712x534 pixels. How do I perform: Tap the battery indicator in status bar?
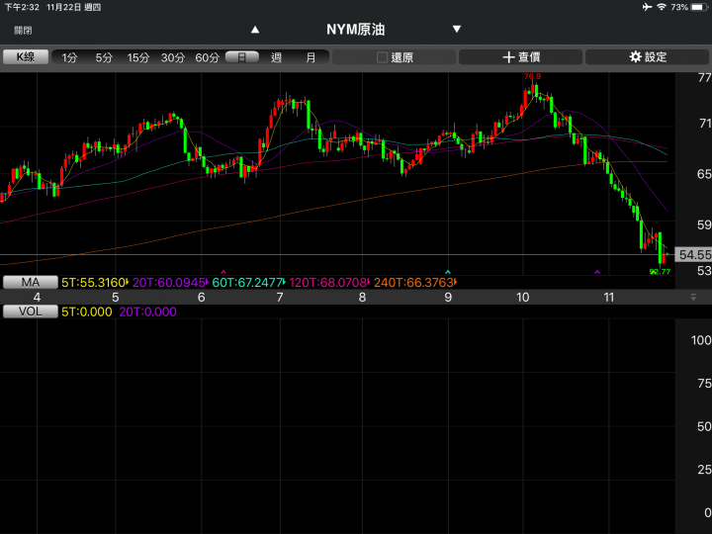(699, 7)
